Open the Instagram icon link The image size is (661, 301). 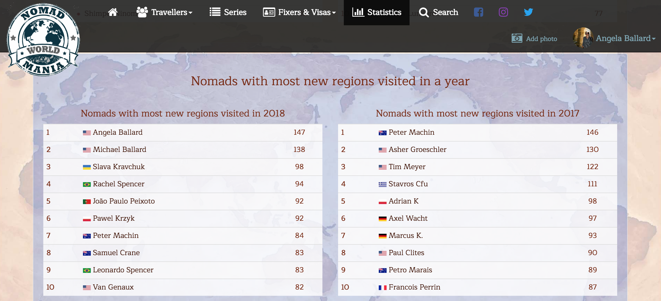click(503, 12)
